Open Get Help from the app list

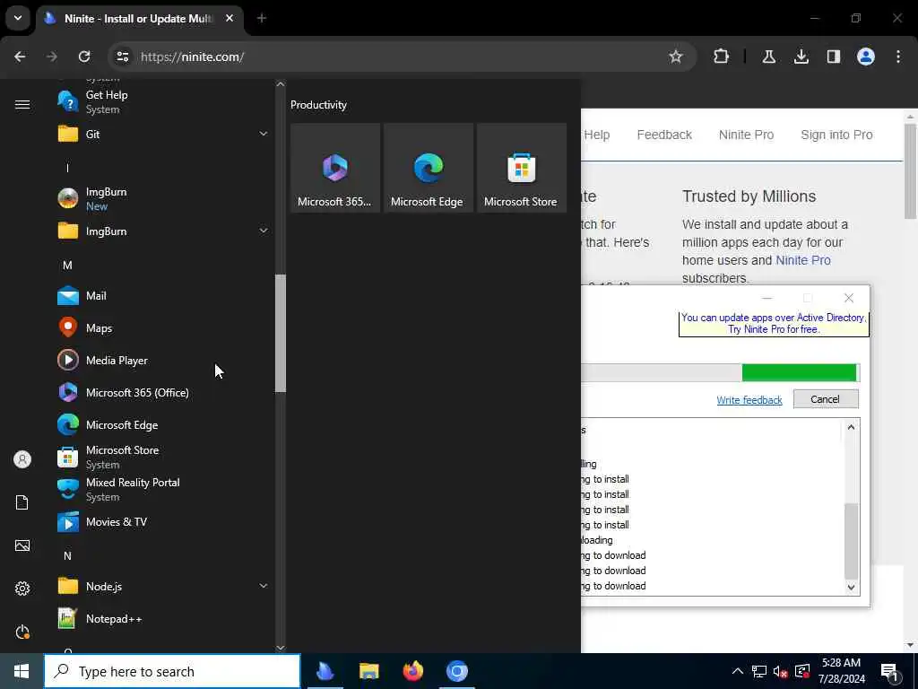click(x=162, y=102)
